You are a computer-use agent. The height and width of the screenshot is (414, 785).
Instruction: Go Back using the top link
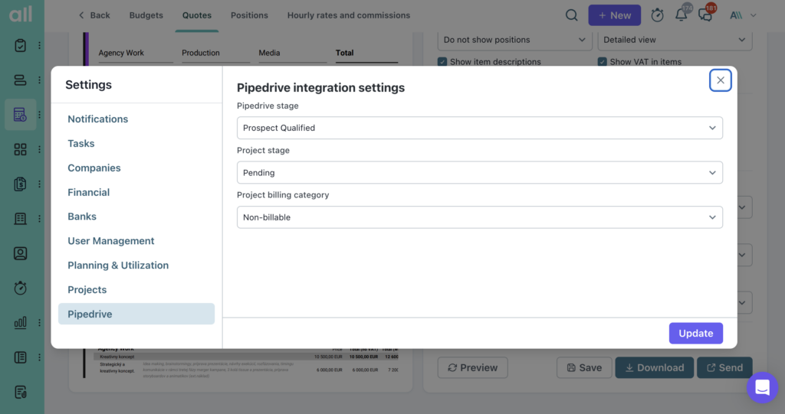[94, 15]
